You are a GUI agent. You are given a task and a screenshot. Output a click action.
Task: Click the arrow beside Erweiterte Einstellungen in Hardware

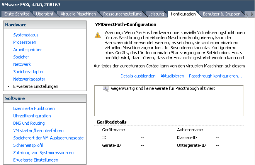click(x=8, y=86)
